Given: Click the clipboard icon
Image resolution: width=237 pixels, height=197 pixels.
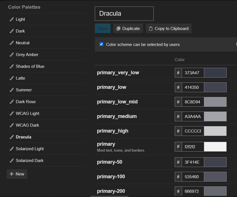Looking at the screenshot, I should pyautogui.click(x=151, y=29).
